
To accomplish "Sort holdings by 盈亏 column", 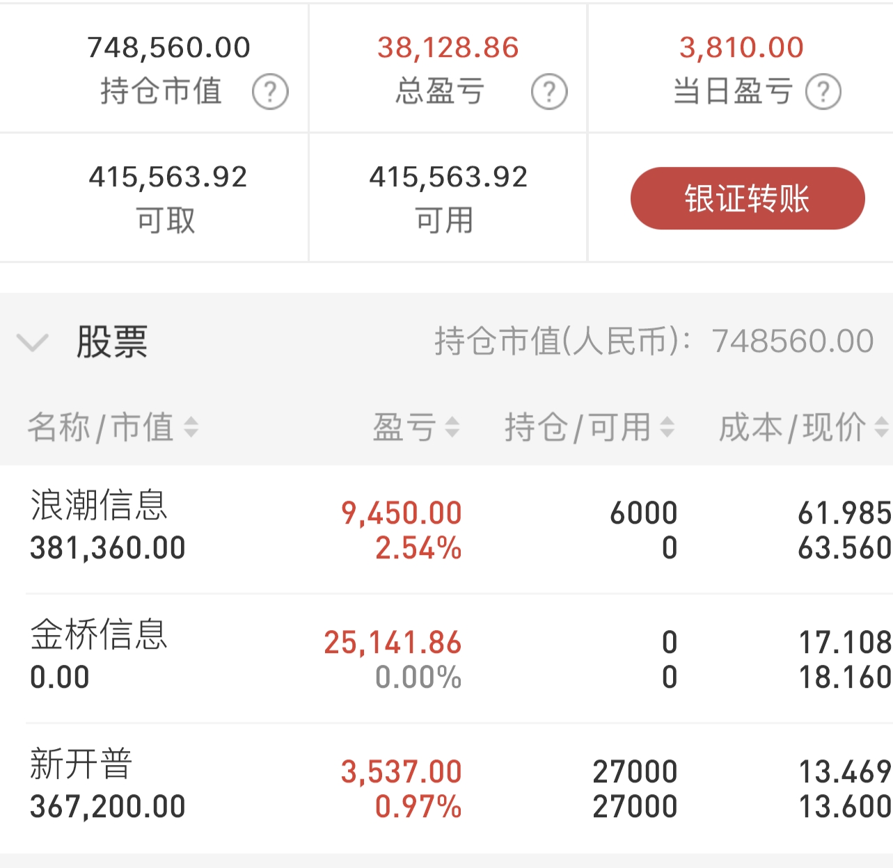I will click(x=452, y=427).
